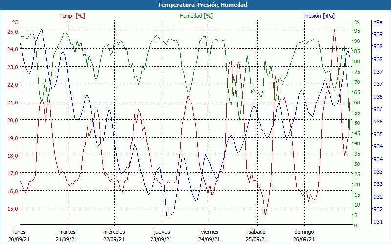
Task: Click the 20,0 temperature axis value
Action: tap(13, 120)
